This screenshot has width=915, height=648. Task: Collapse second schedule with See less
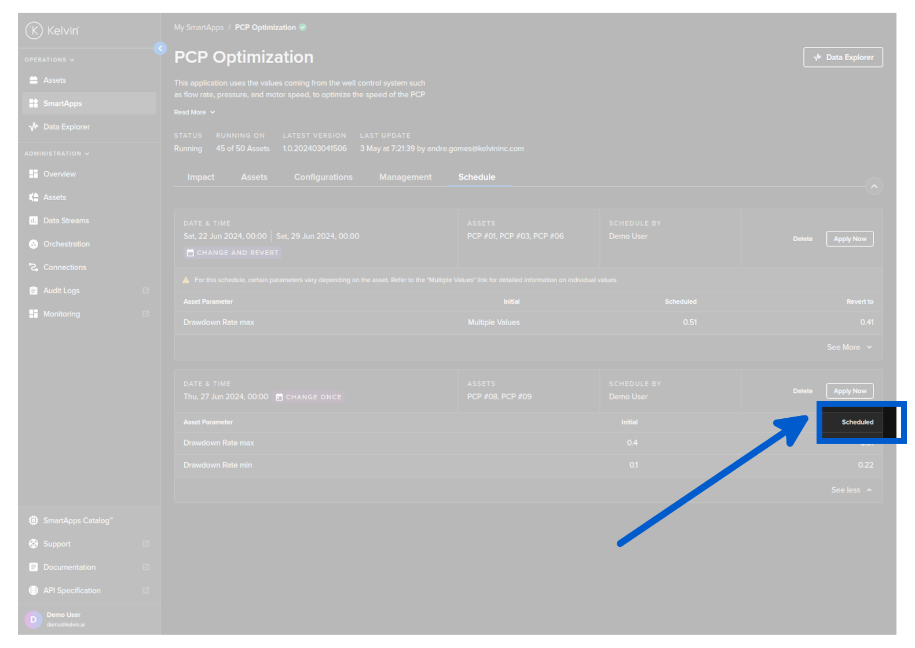(851, 490)
